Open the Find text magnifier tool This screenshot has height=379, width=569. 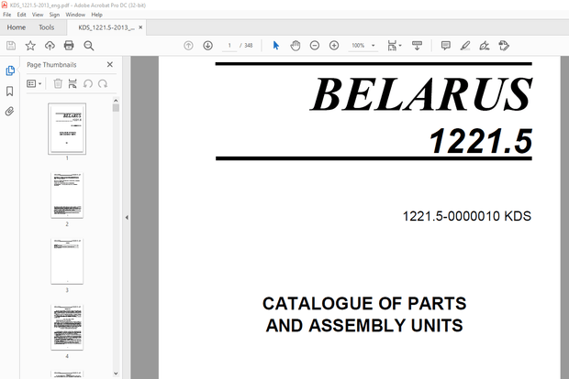[x=89, y=46]
